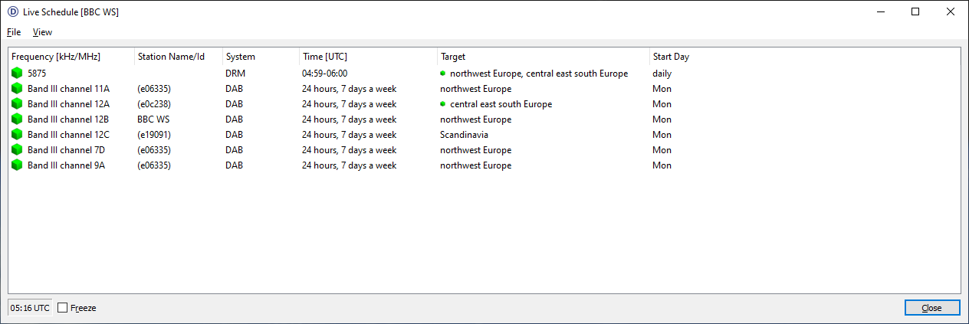Click green cube icon for channel 12A
Screen dimensions: 969x324
coord(17,104)
